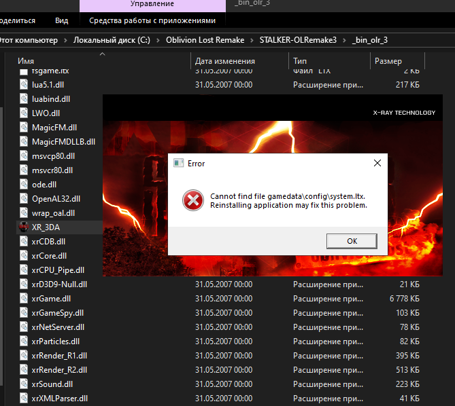Select the xrD3D9-Null.dll file icon
The height and width of the screenshot is (406, 455).
coord(24,284)
